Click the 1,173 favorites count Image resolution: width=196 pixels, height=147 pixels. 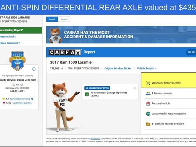(8, 103)
